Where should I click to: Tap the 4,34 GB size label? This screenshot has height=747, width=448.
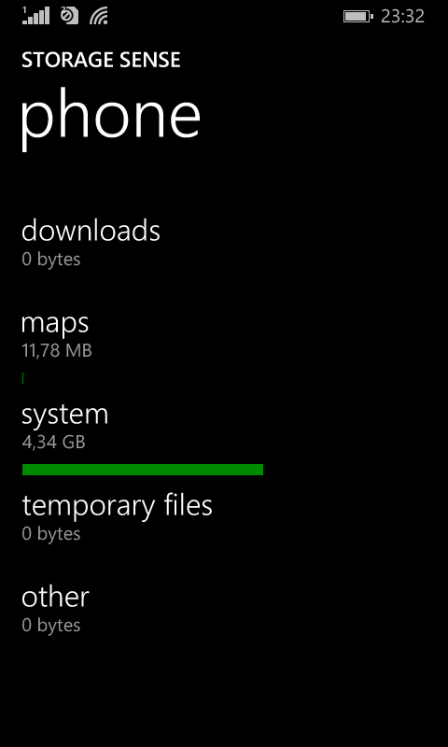coord(53,443)
